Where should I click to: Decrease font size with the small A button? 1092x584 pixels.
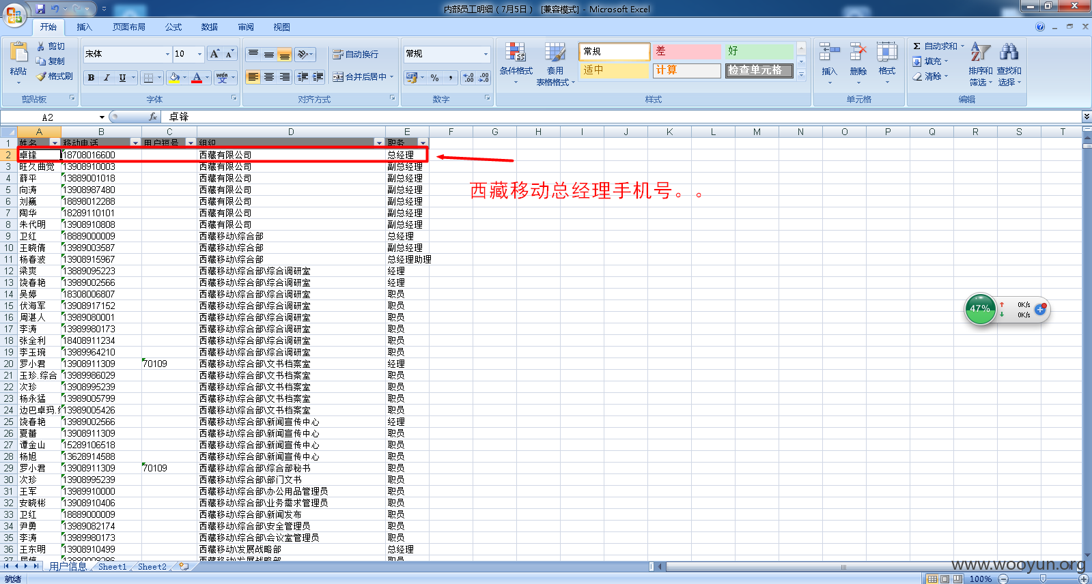(229, 54)
